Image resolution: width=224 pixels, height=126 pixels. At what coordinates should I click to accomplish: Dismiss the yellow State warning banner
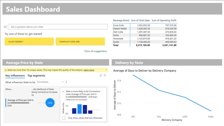coord(106,70)
